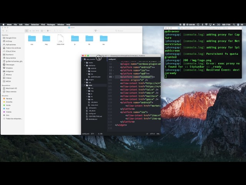Image resolution: width=246 pixels, height=185 pixels.
Task: Click the Bluetooth icon in the menu bar
Action: pyautogui.click(x=203, y=25)
